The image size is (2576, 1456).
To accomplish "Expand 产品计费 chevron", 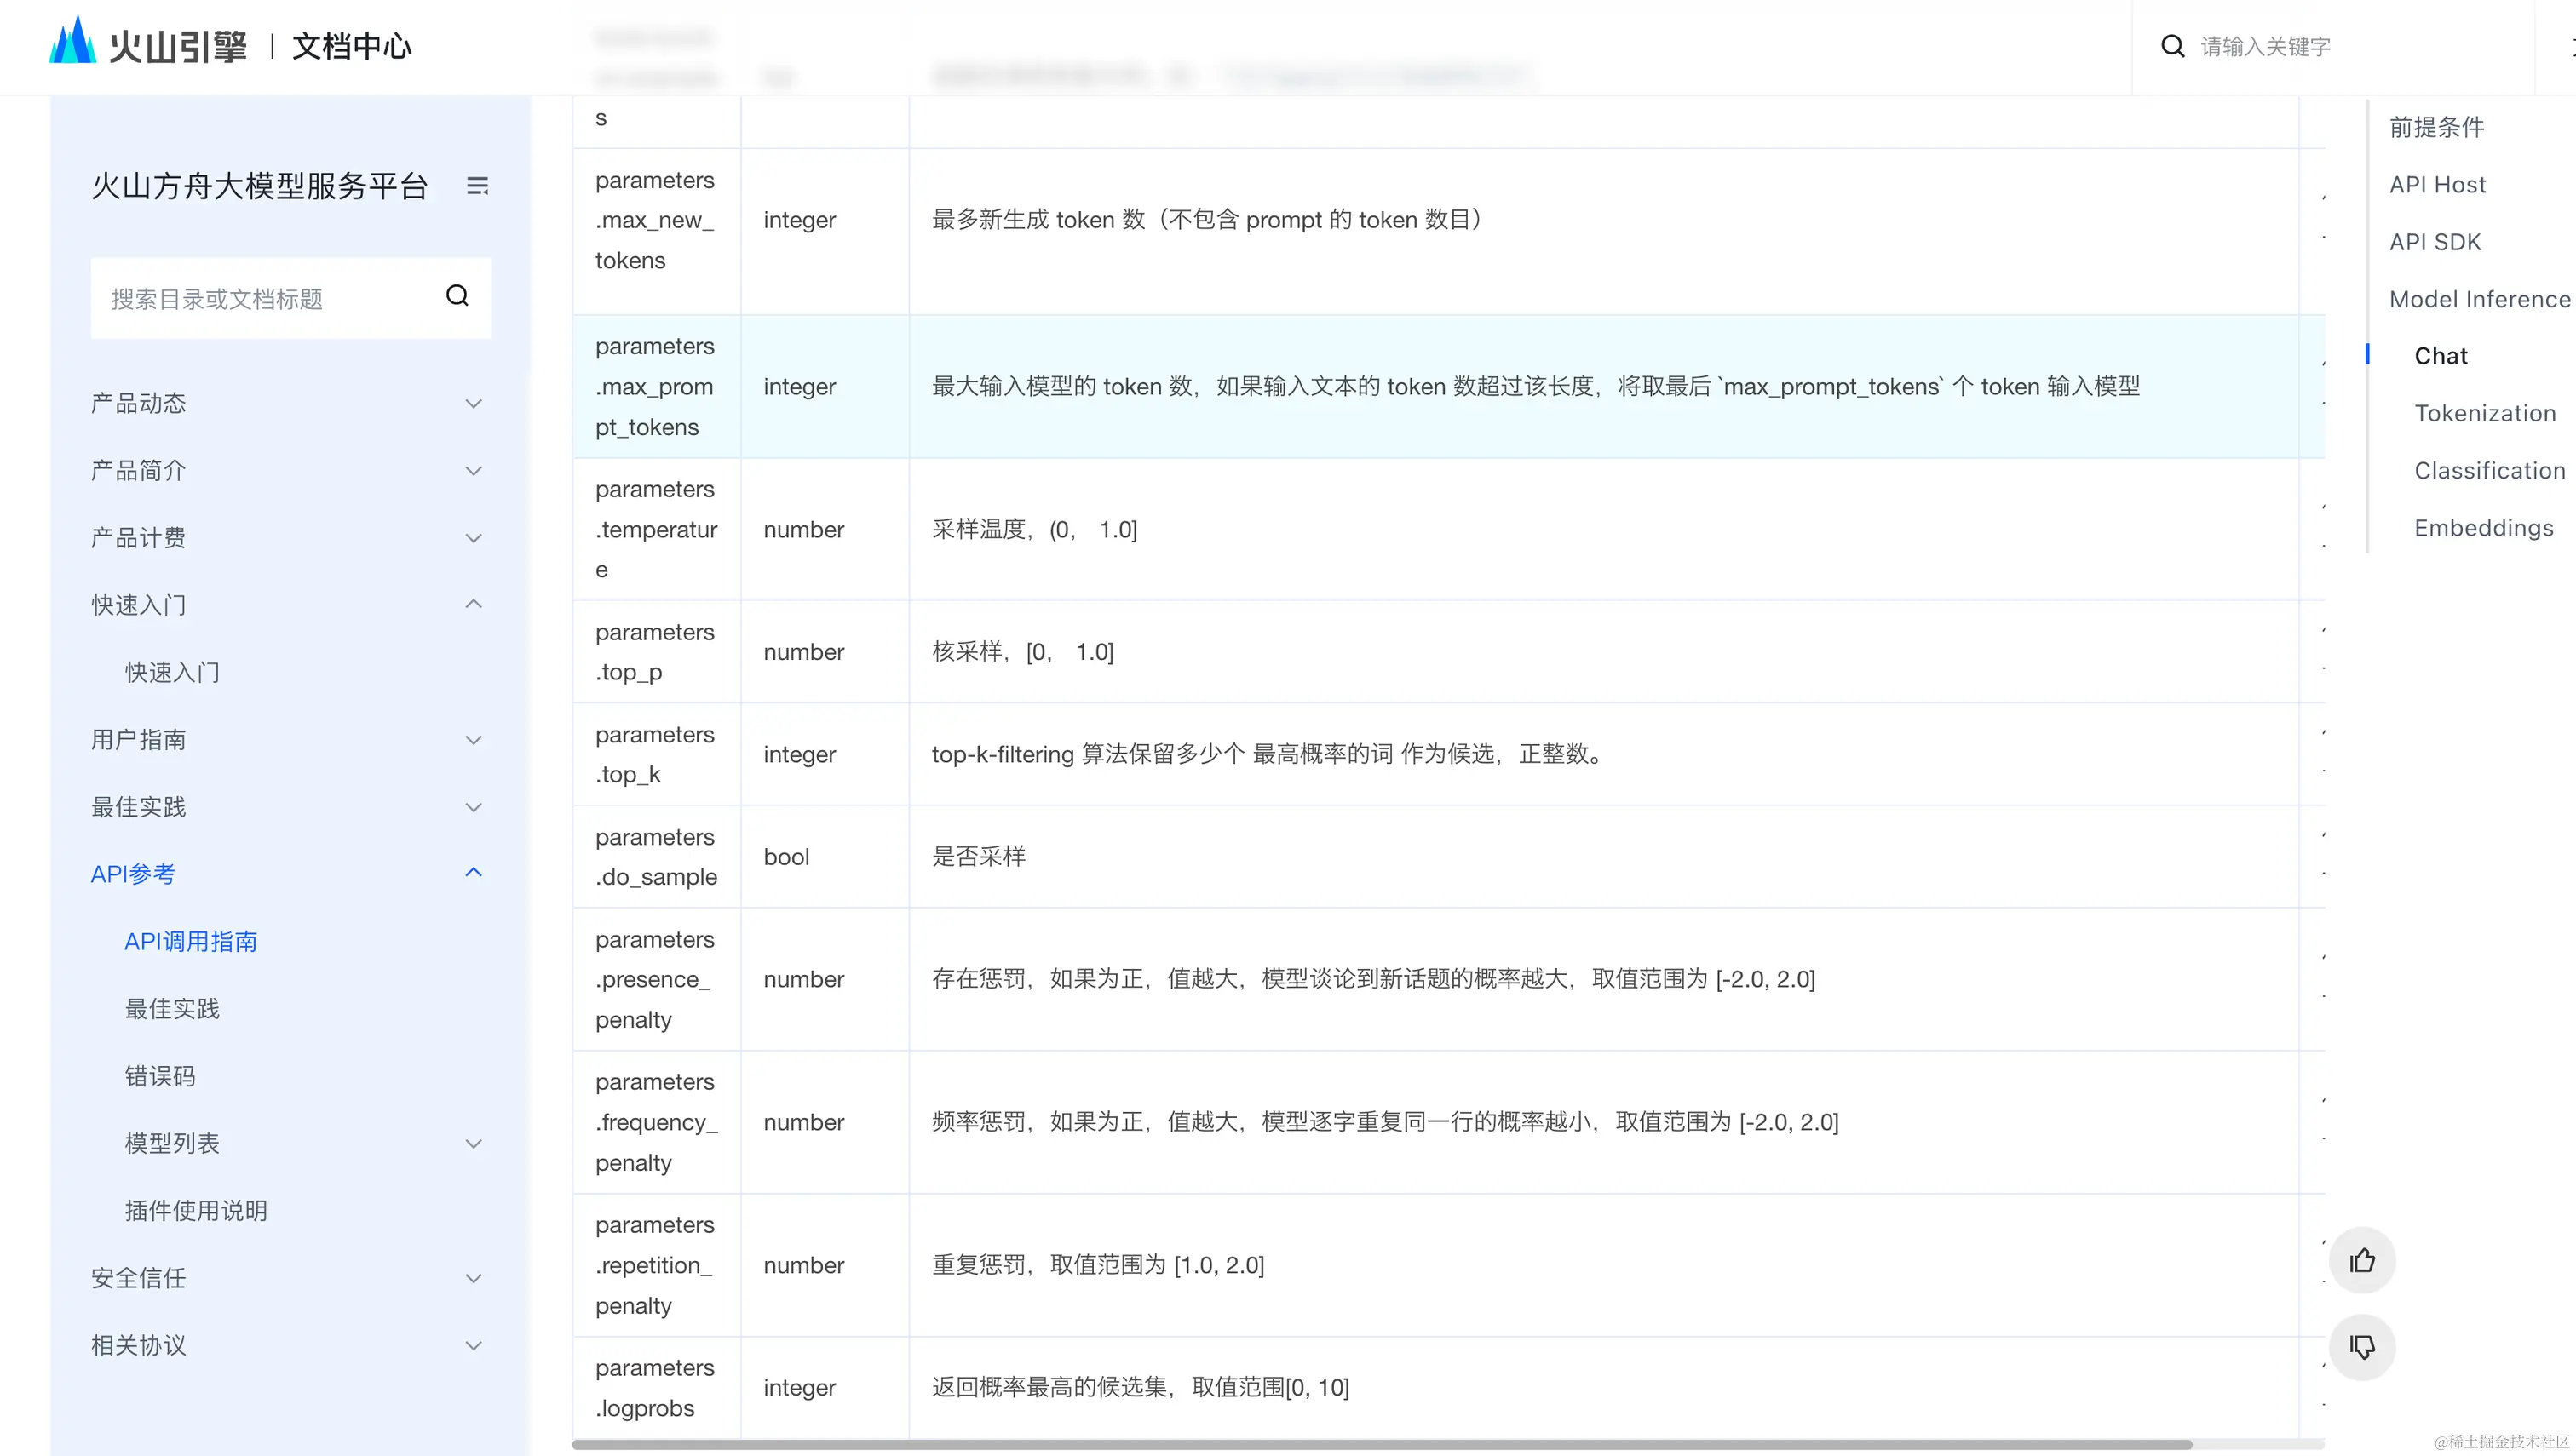I will pos(474,538).
